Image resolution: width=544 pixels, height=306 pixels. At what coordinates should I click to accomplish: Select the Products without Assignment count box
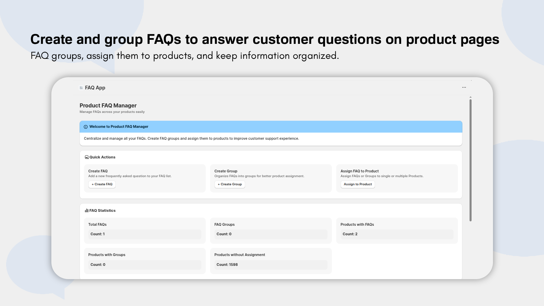point(271,265)
